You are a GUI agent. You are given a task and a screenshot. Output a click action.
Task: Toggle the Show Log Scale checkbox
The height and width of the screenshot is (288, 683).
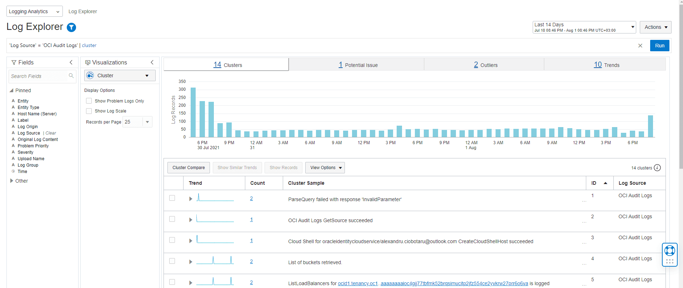tap(89, 111)
